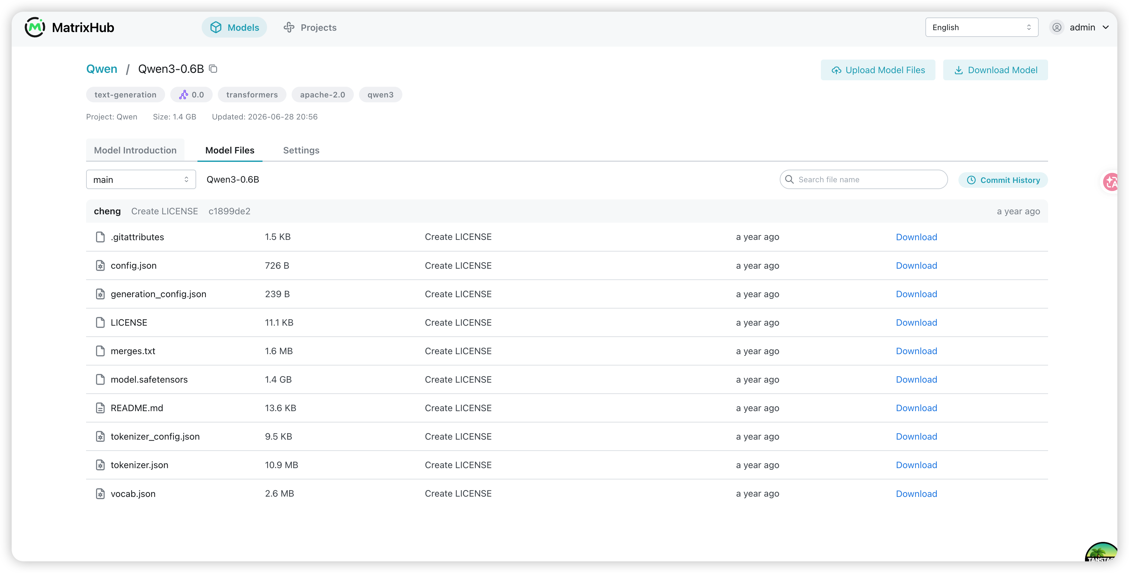Download tokenizer_config.json file

pos(916,436)
